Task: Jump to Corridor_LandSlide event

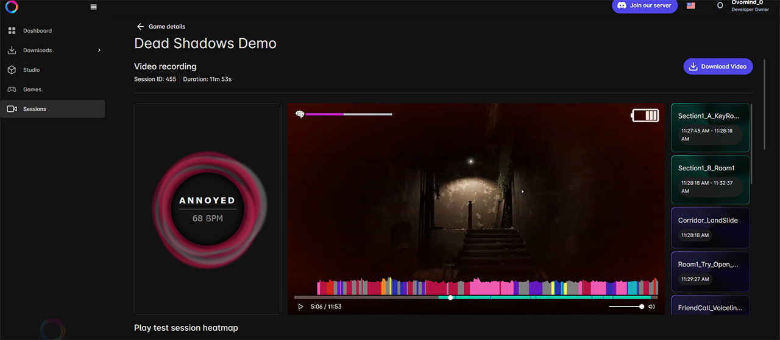Action: click(x=710, y=227)
